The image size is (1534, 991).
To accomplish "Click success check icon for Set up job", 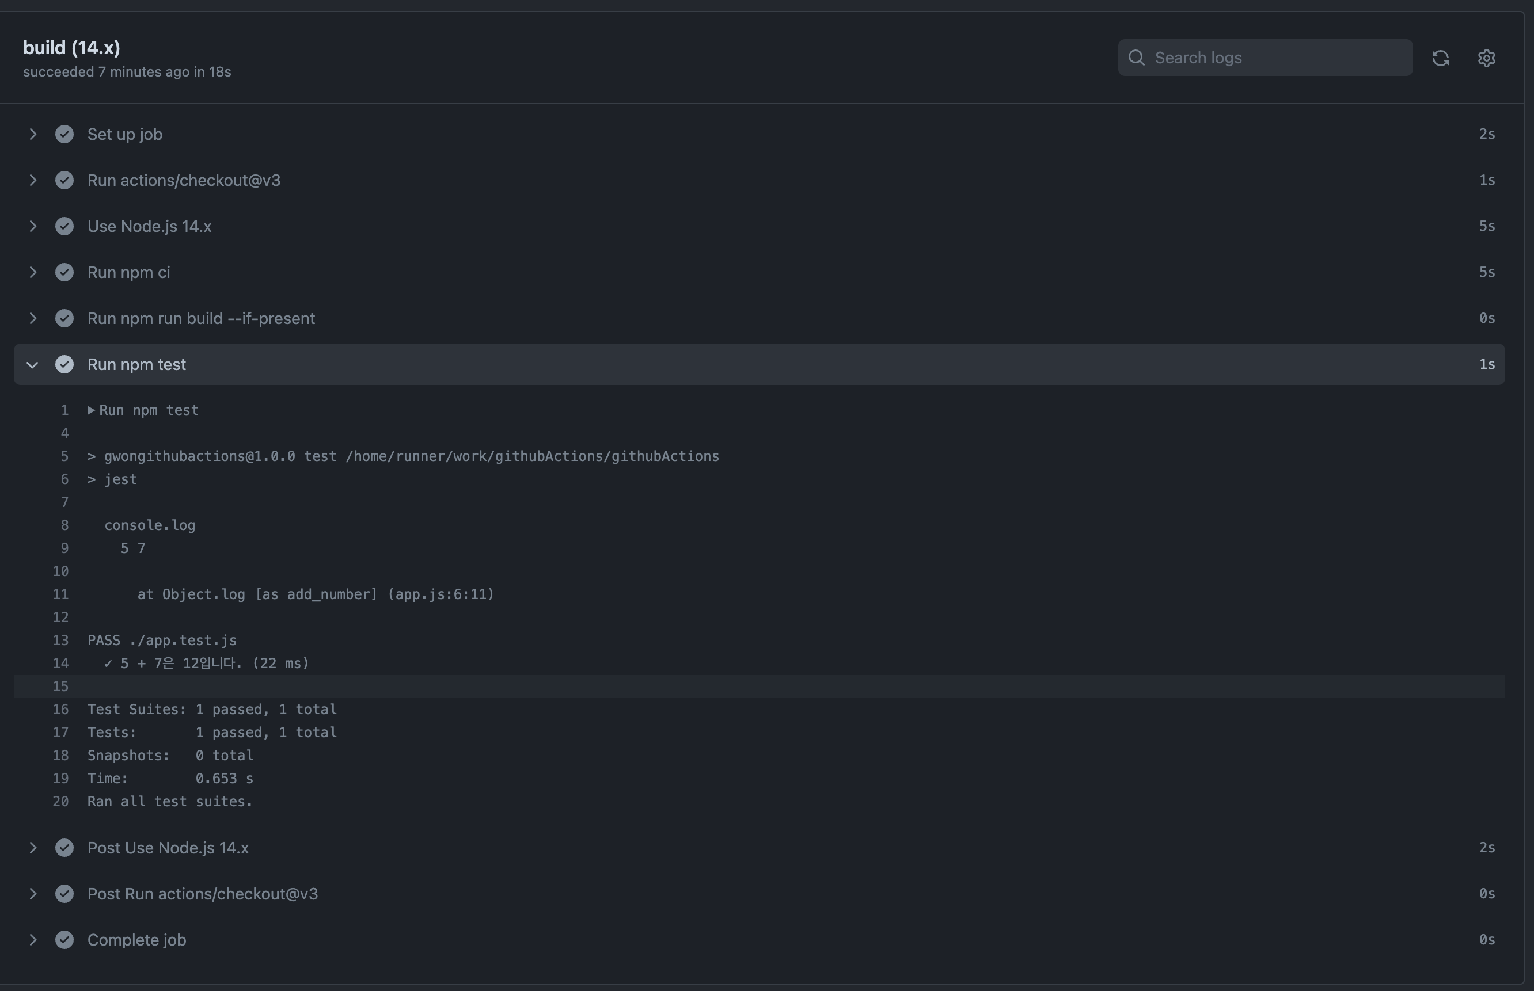I will [64, 134].
